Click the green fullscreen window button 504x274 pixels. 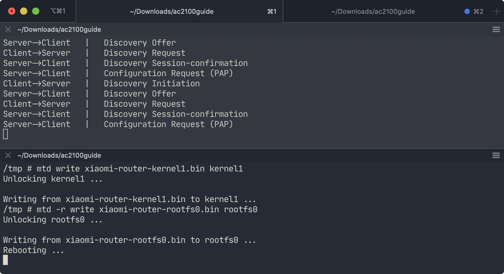[x=36, y=11]
